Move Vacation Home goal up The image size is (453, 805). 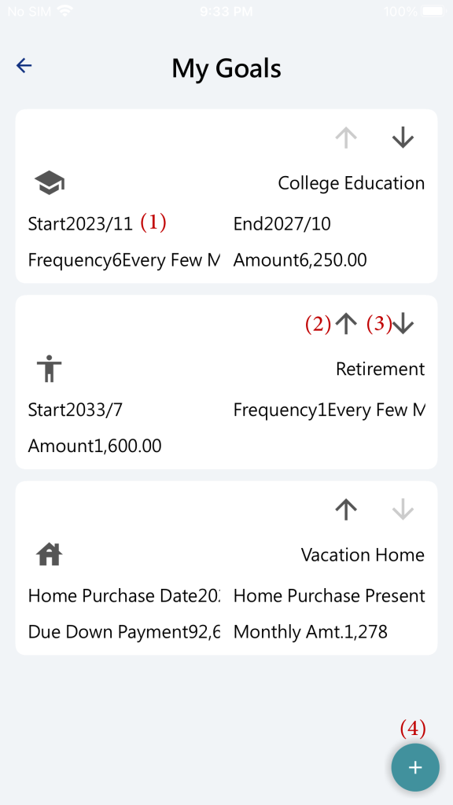pos(346,509)
